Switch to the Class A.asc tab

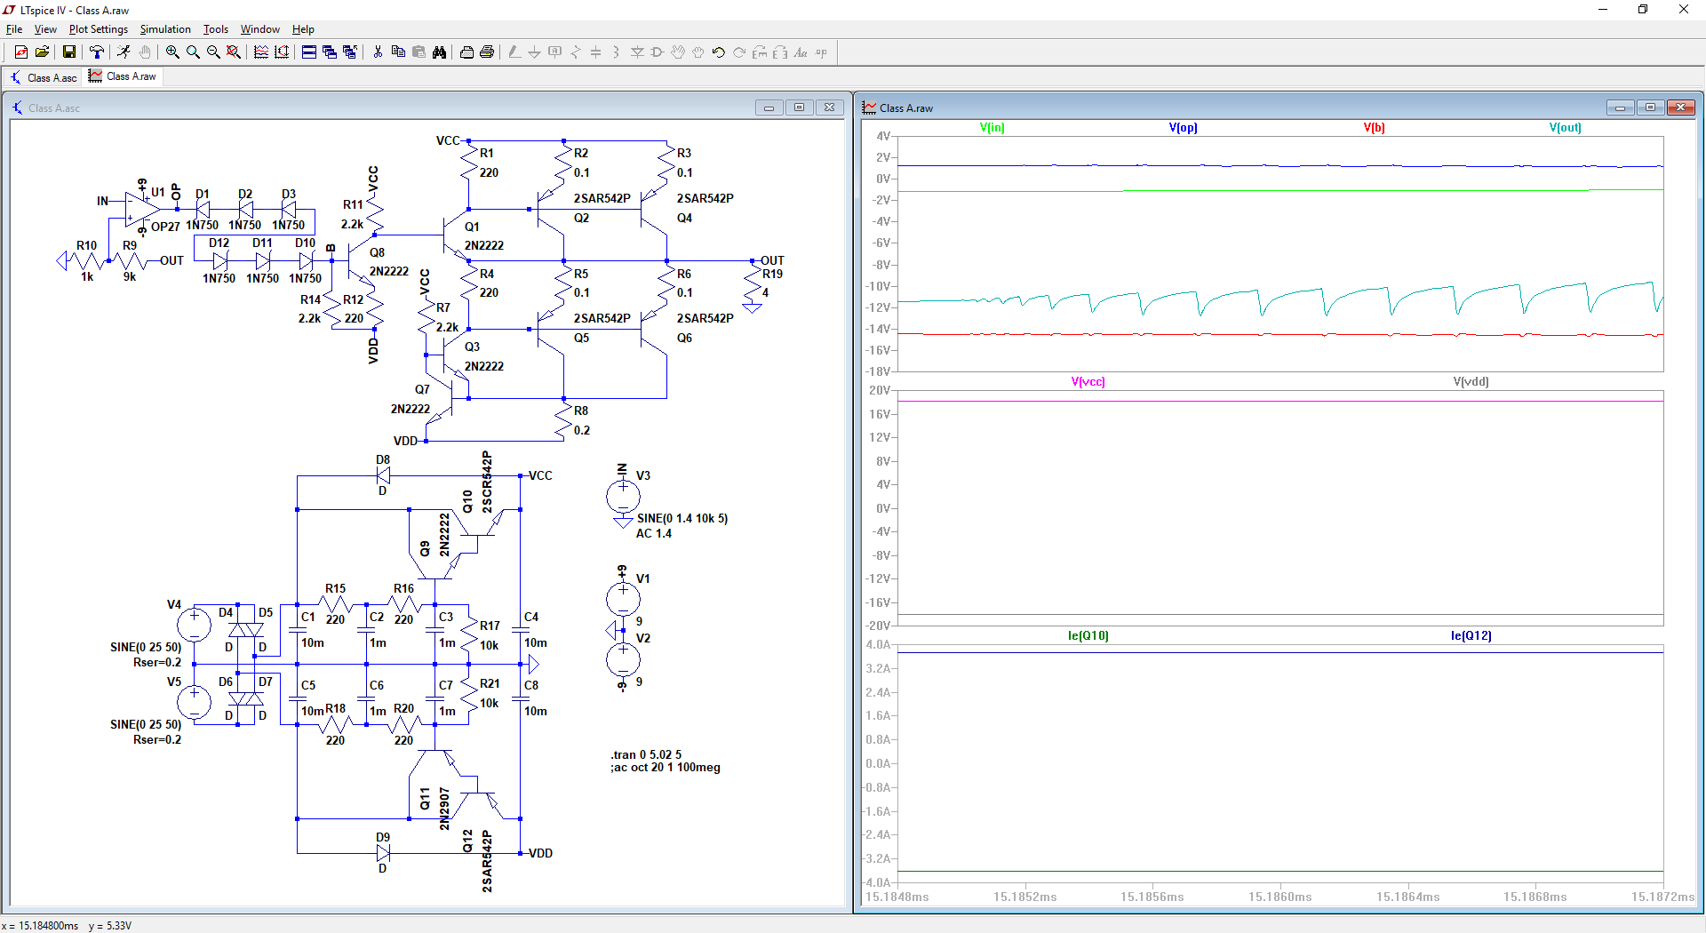tap(43, 78)
